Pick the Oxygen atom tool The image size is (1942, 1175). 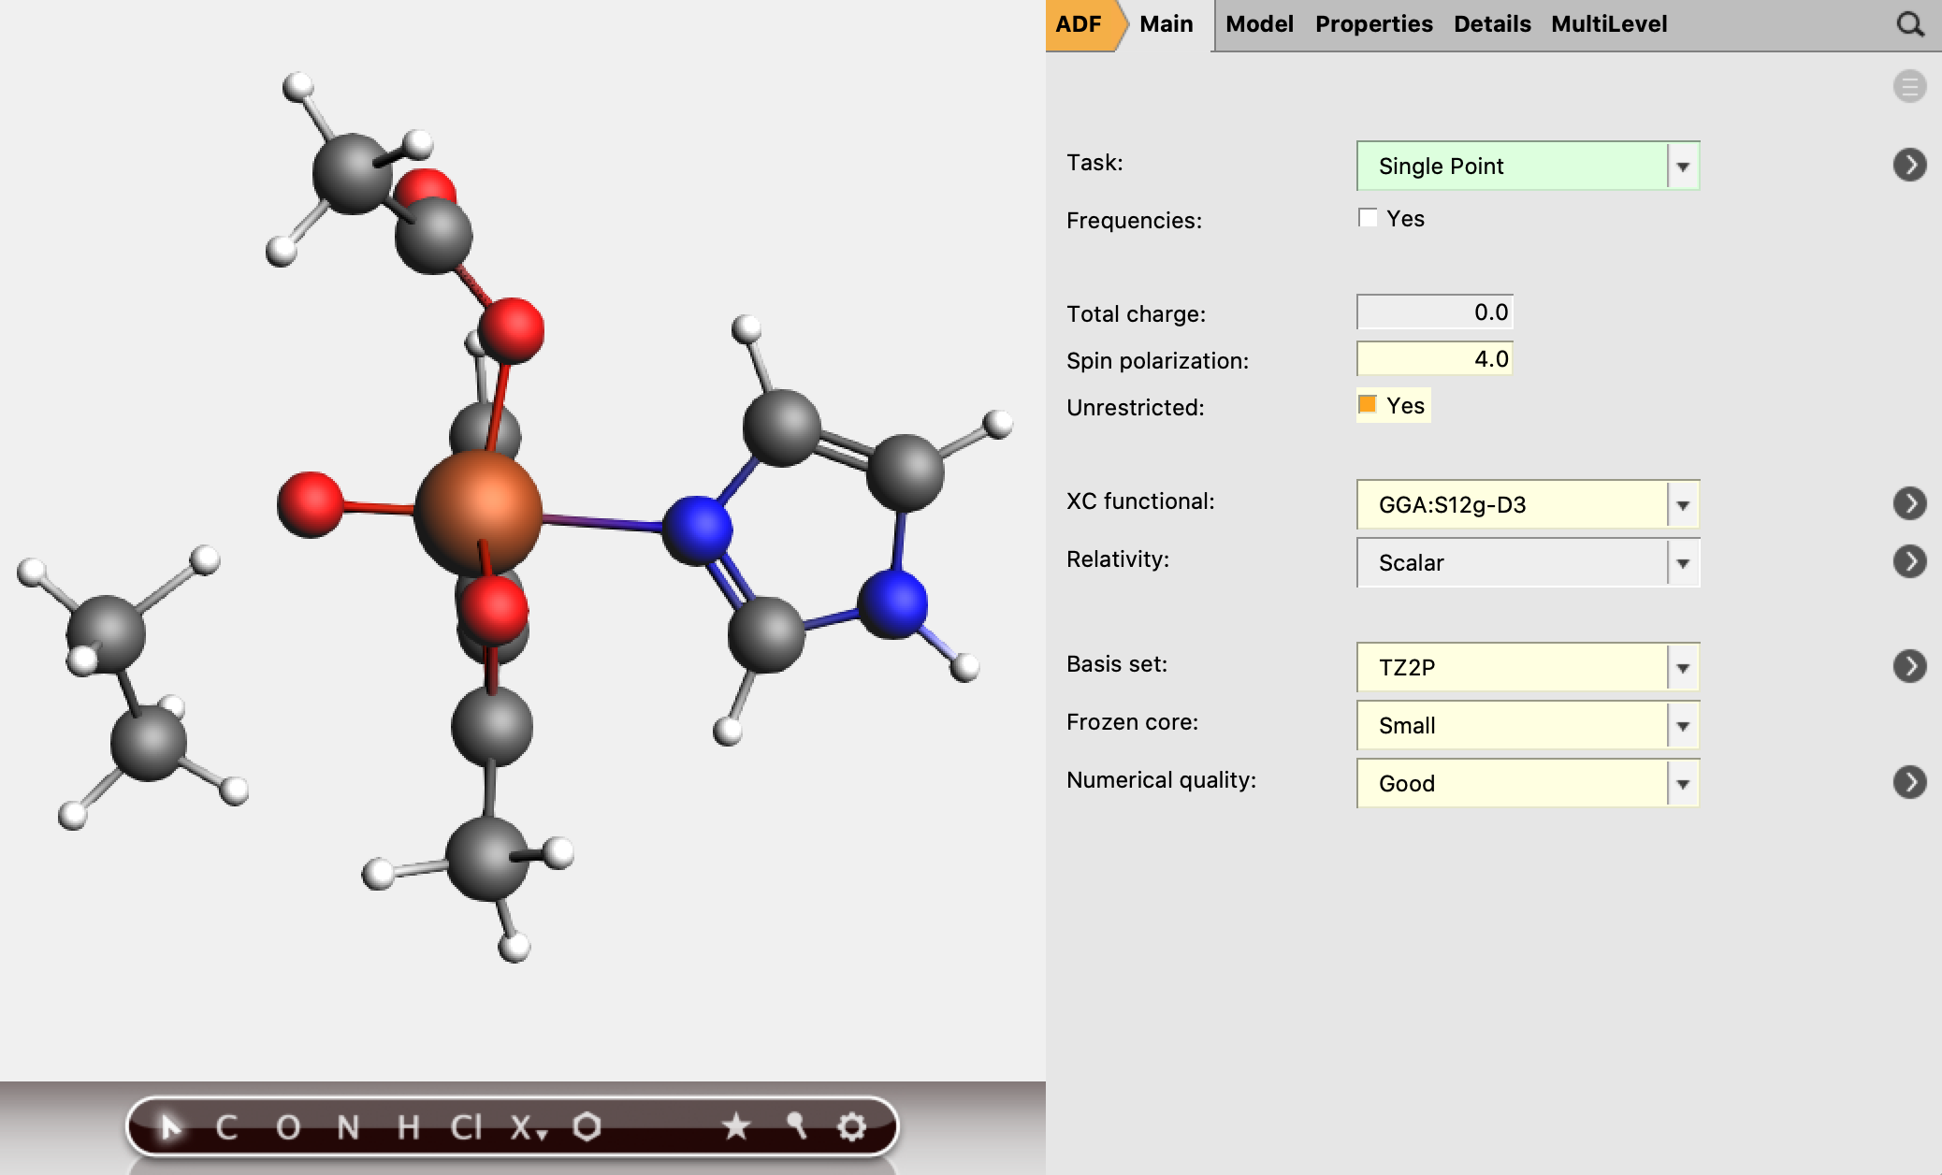pyautogui.click(x=288, y=1127)
